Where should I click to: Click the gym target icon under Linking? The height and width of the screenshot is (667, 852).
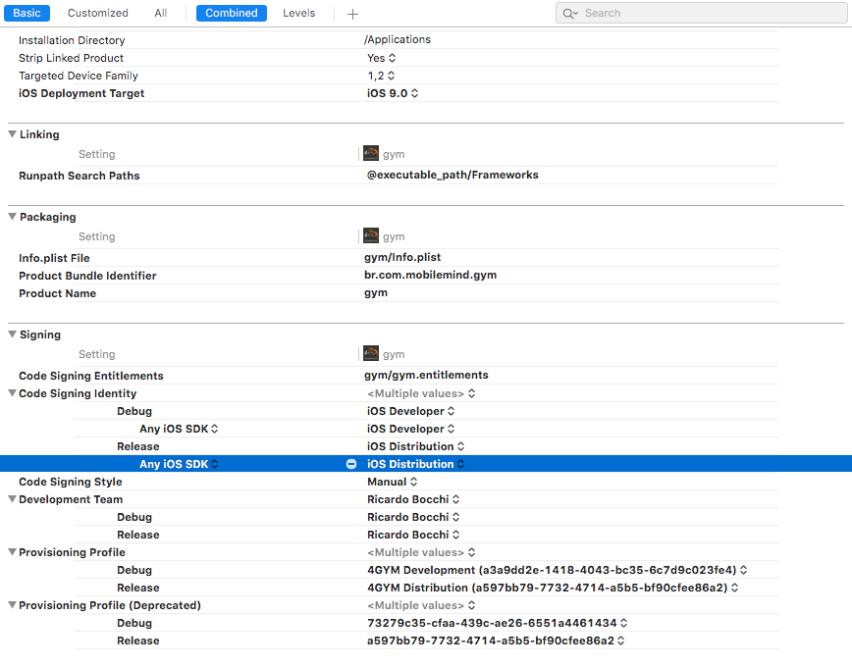(371, 154)
